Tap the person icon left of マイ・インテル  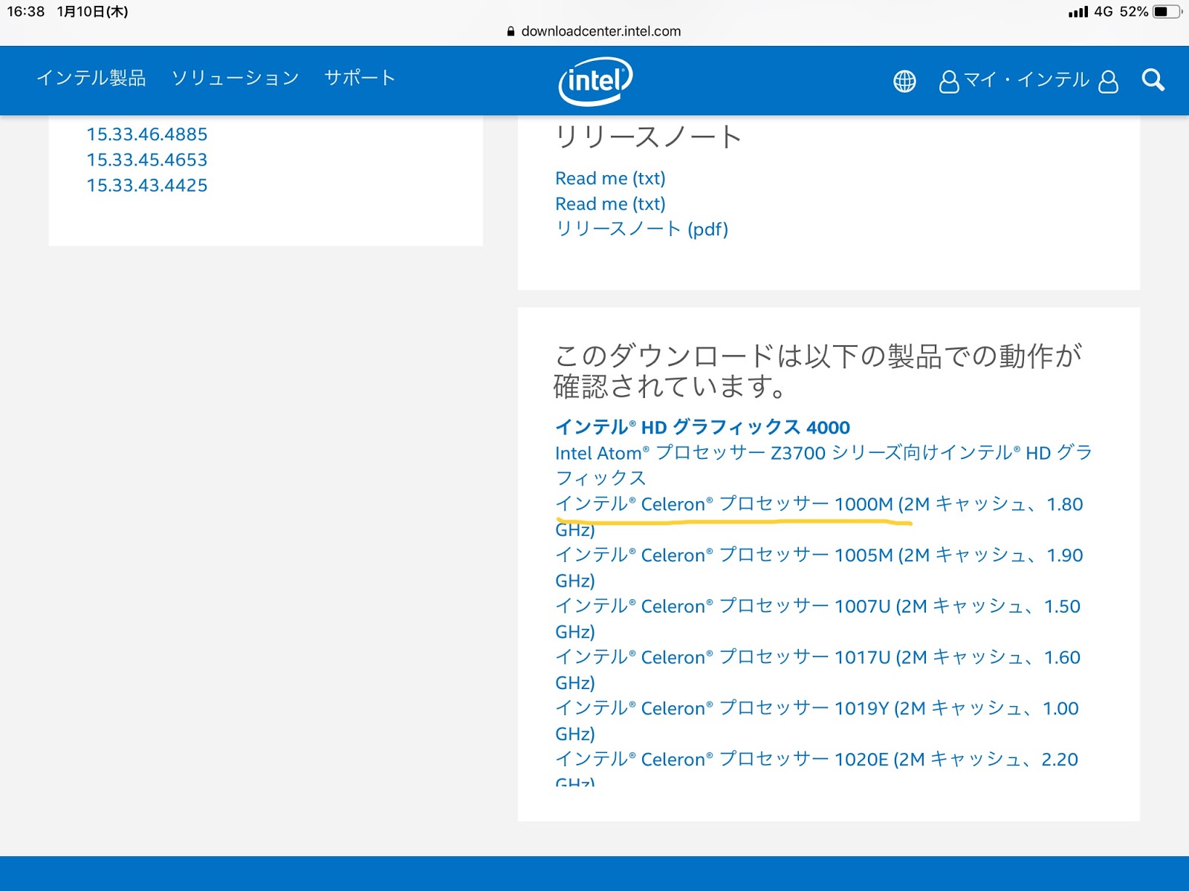(949, 81)
